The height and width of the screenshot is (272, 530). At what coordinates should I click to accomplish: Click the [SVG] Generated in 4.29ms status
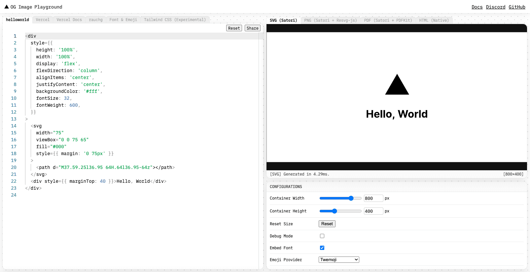point(300,174)
